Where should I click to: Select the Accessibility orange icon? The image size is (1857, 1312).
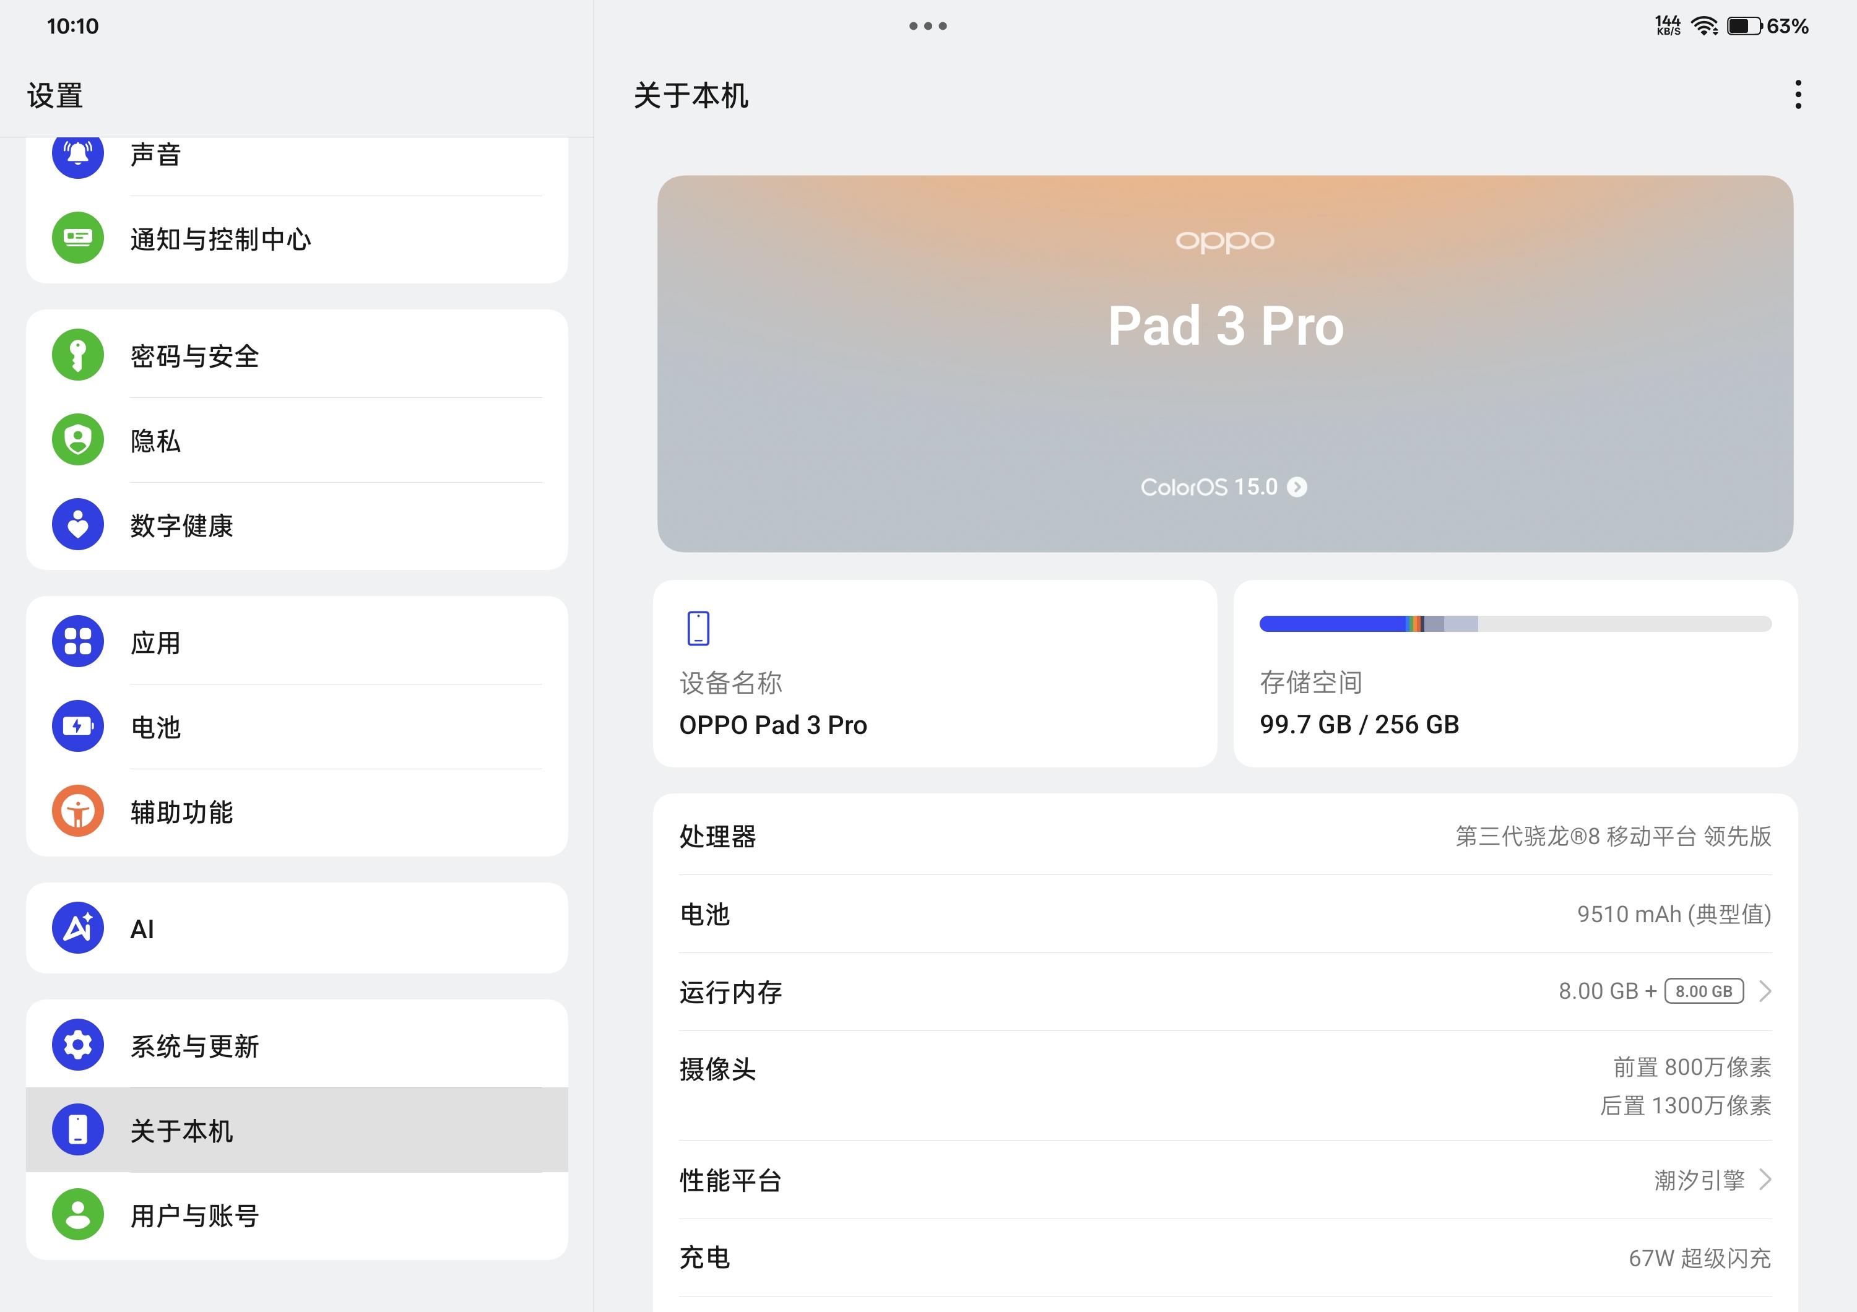[77, 811]
